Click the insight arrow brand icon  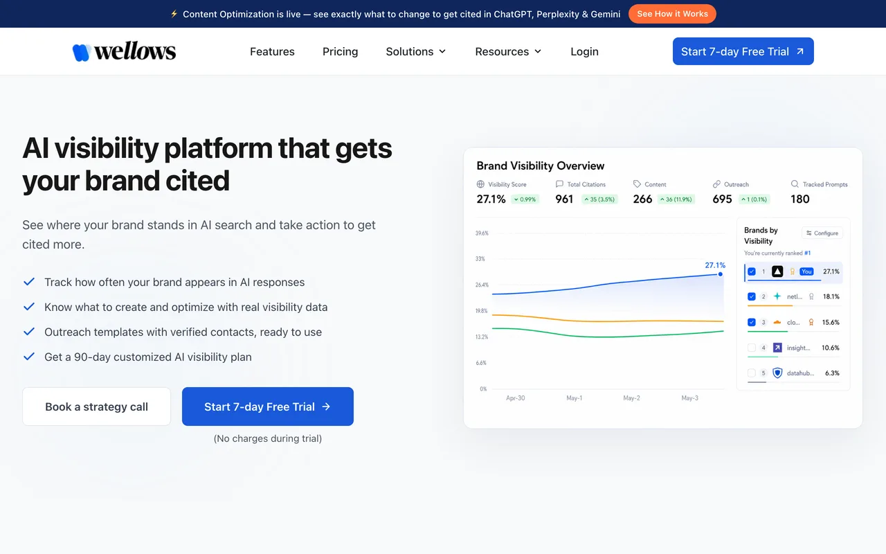tap(777, 348)
